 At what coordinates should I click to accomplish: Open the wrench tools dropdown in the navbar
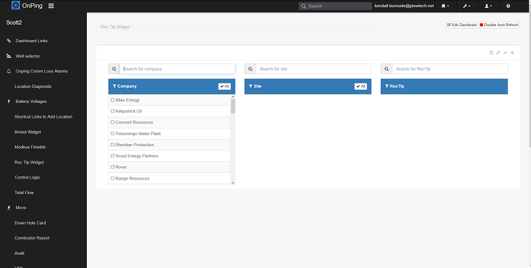point(466,6)
